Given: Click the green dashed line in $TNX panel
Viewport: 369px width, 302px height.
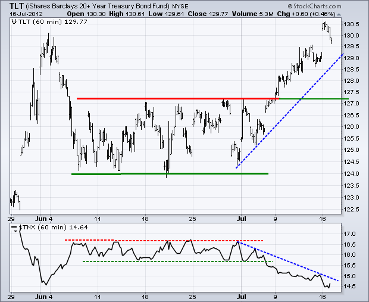Looking at the screenshot, I should [x=177, y=261].
